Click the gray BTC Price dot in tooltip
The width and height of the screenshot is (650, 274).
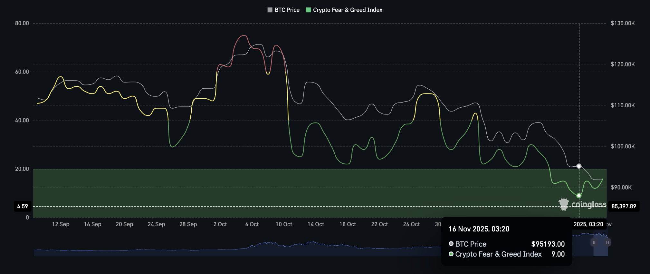[x=451, y=244]
